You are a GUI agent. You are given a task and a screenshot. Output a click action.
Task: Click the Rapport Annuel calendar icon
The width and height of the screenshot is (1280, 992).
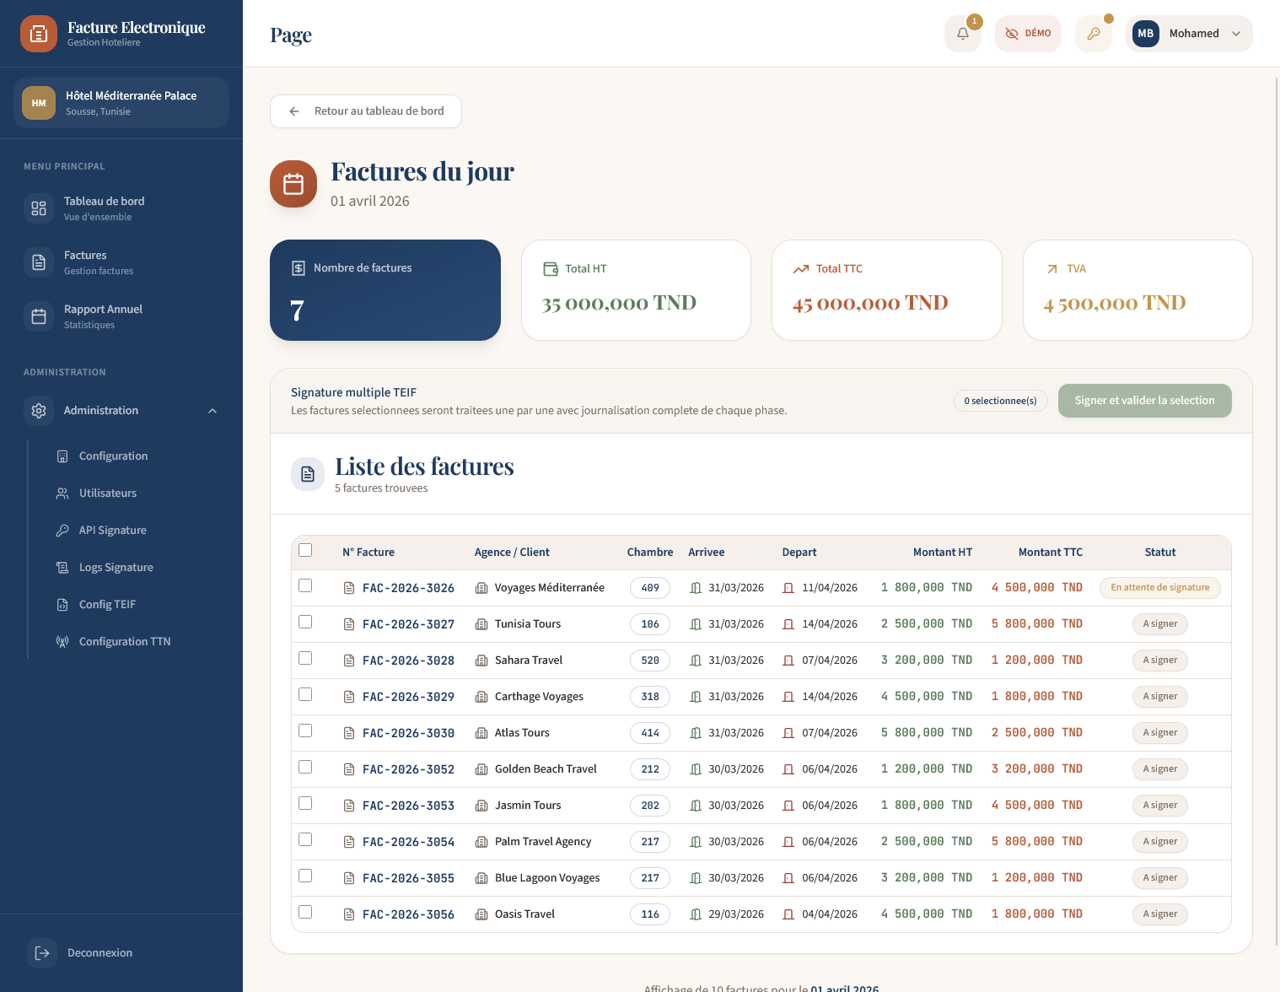(39, 316)
